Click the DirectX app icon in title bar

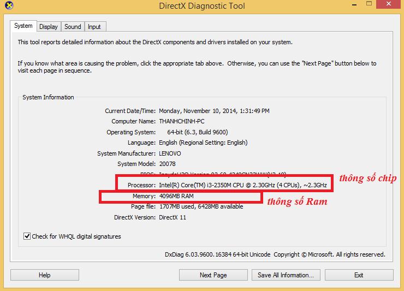pyautogui.click(x=9, y=5)
